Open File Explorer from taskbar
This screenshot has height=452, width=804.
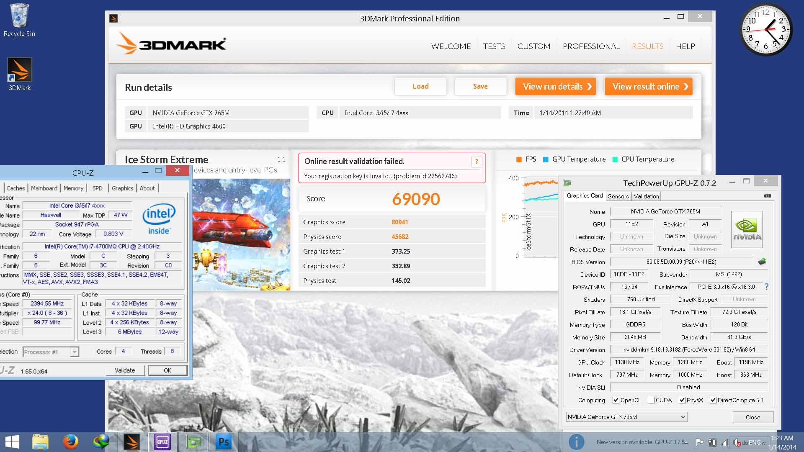[x=41, y=442]
